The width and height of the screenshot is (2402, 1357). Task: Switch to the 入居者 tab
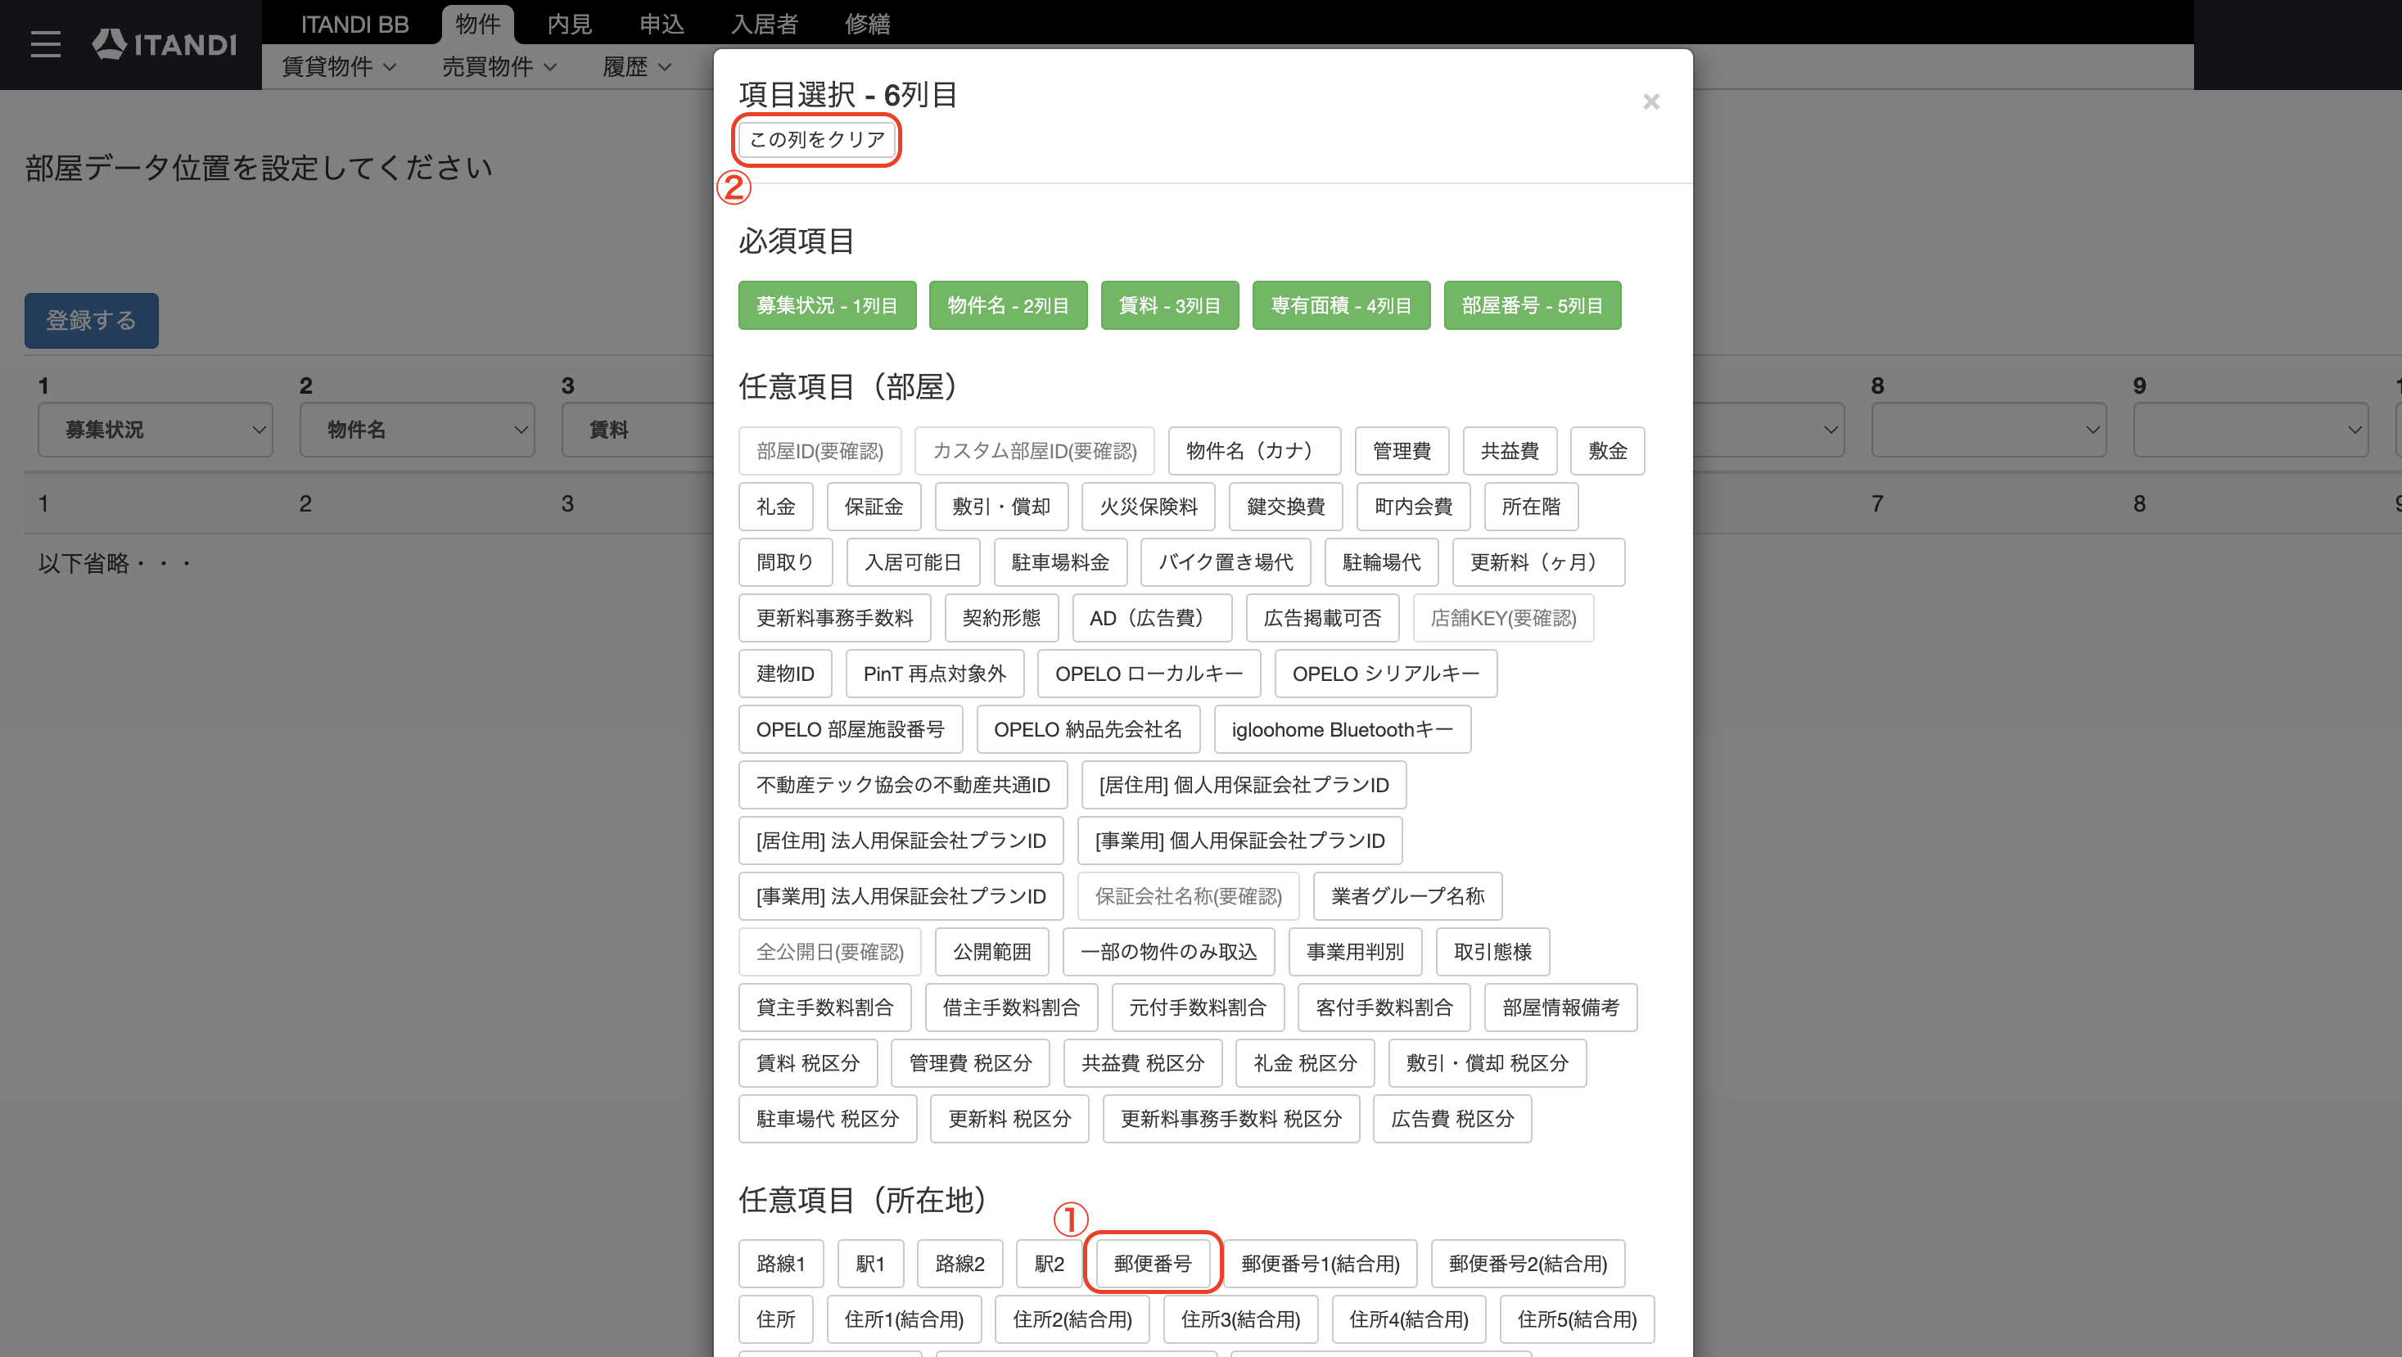[x=765, y=23]
